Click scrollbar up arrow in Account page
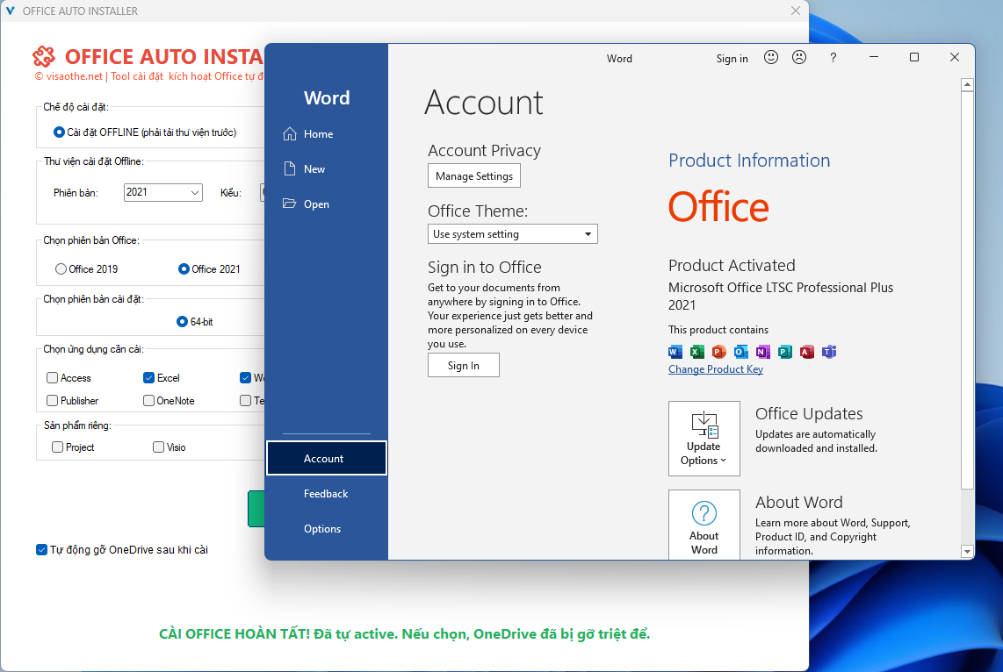This screenshot has width=1003, height=672. point(967,84)
